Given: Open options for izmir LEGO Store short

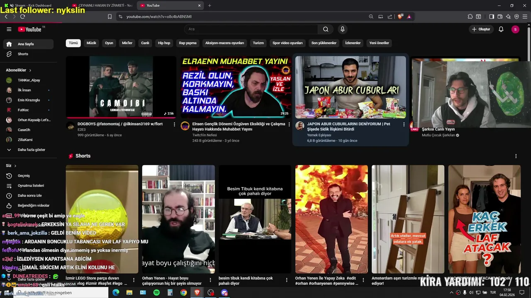Looking at the screenshot, I should click(x=134, y=280).
